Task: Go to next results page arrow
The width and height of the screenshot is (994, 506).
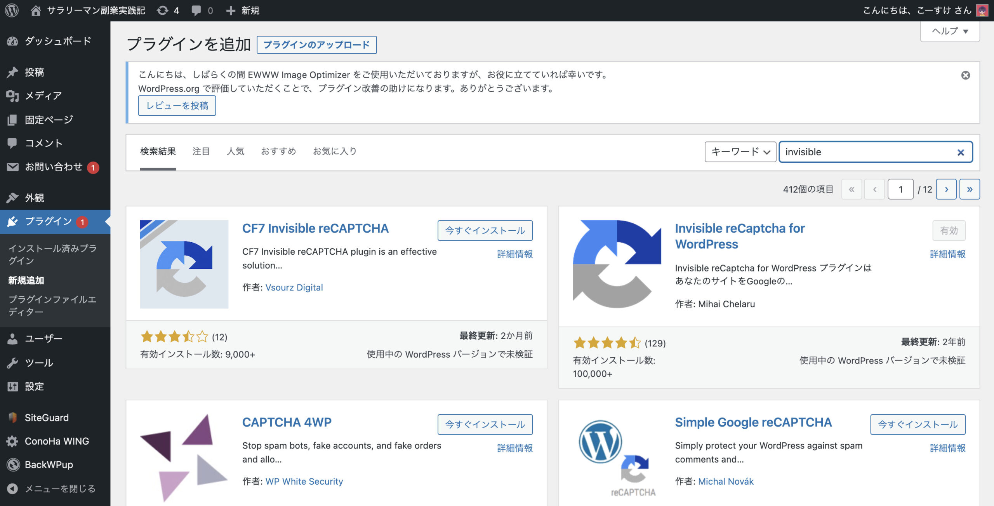Action: (x=946, y=190)
